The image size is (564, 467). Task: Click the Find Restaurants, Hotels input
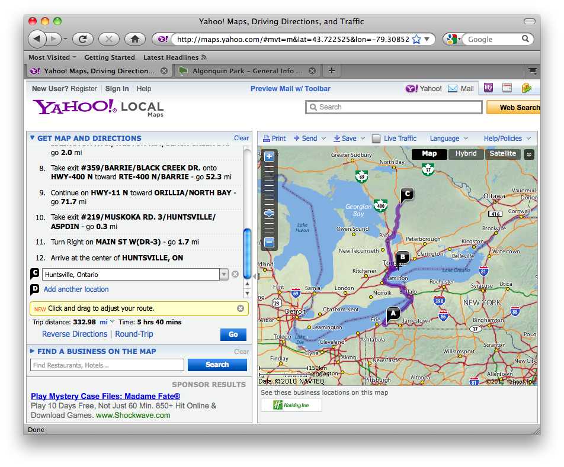107,365
